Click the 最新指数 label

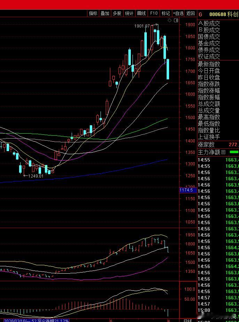click(209, 64)
